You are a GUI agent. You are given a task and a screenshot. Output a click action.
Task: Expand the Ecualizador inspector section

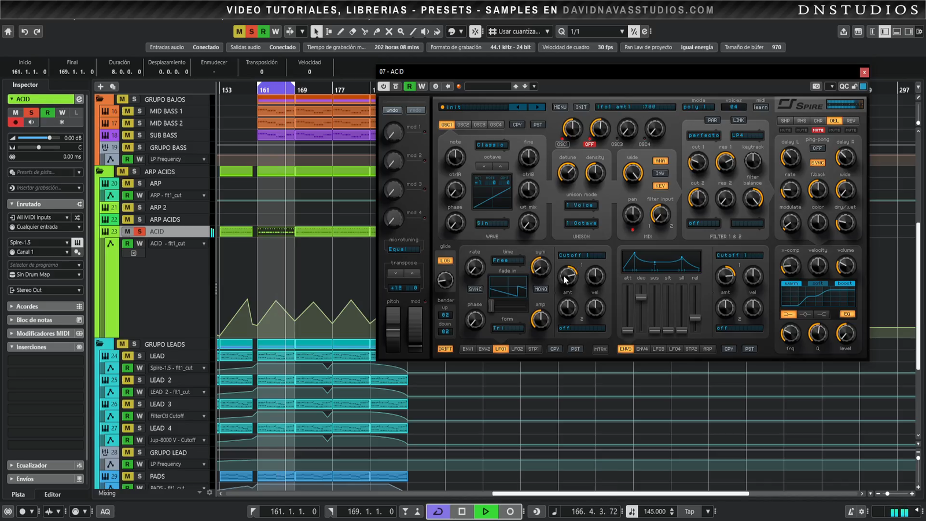[x=32, y=465]
